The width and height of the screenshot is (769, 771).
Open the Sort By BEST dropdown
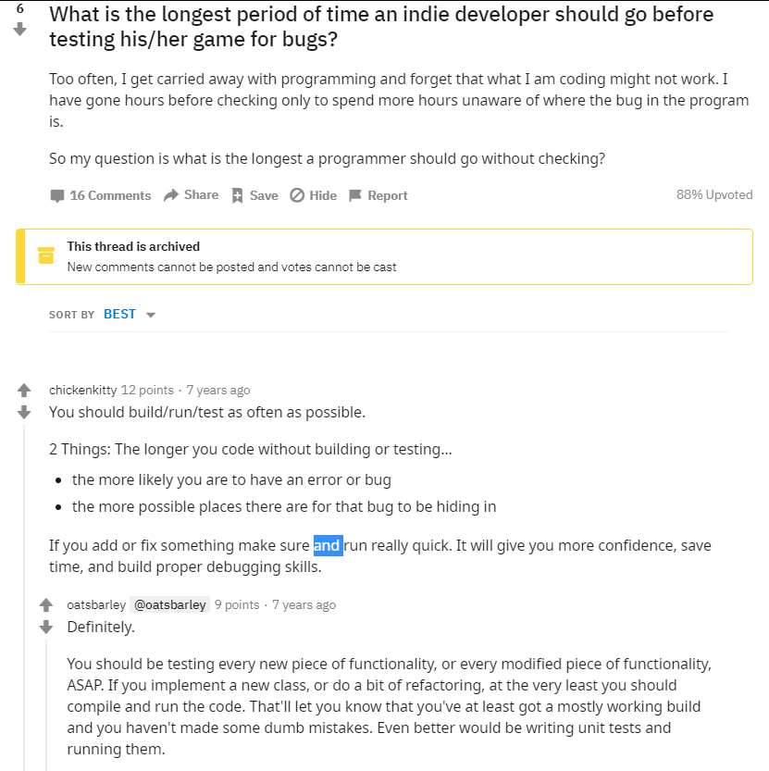click(130, 314)
